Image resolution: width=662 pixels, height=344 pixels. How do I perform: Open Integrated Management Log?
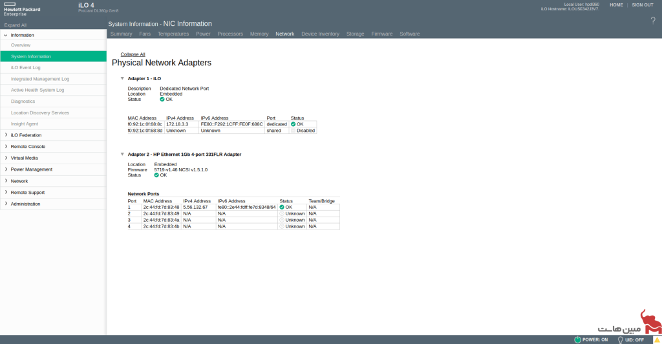(x=40, y=79)
